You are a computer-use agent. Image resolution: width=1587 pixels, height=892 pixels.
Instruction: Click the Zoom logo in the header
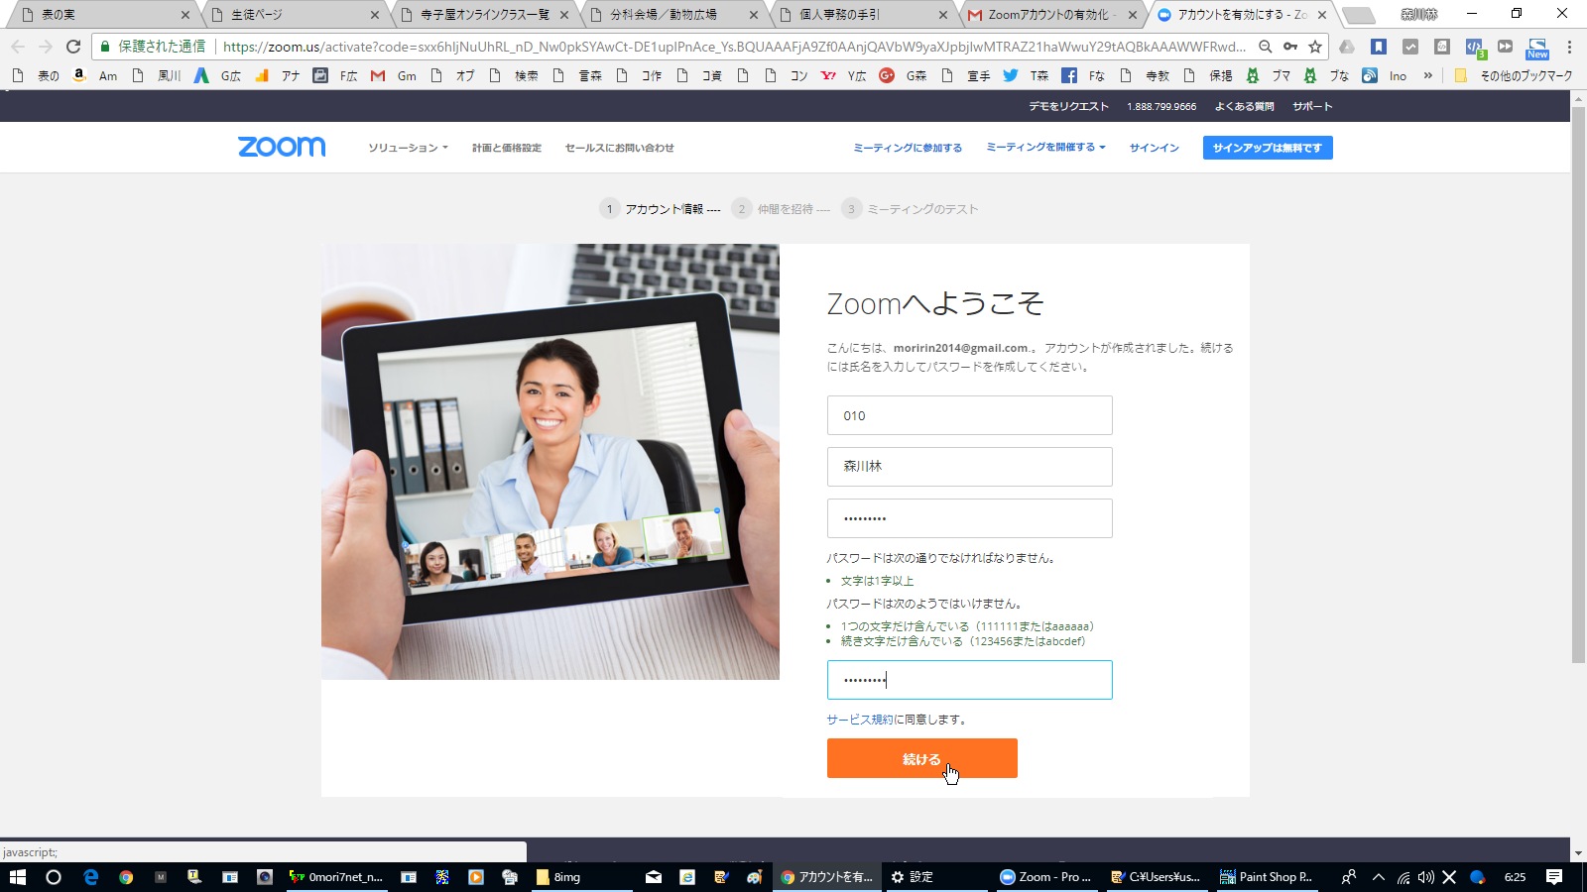[x=282, y=147]
